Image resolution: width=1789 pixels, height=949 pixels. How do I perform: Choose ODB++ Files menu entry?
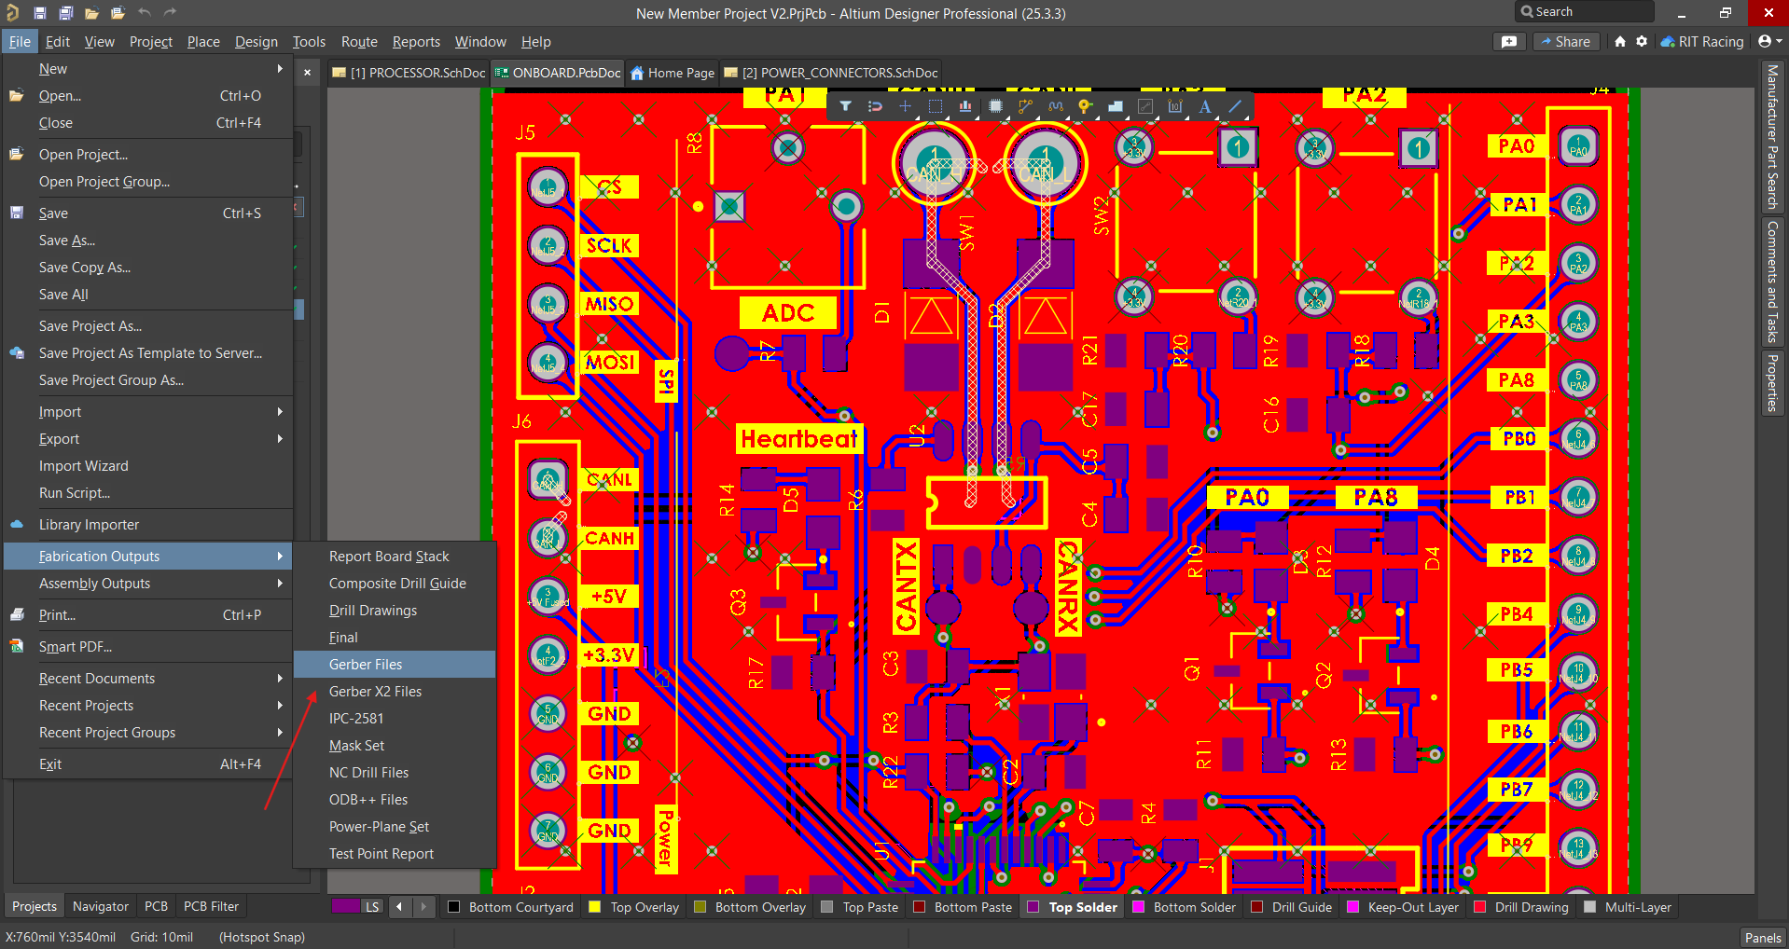395,800
